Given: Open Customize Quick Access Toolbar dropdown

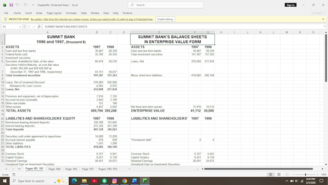Looking at the screenshot, I should coord(33,5).
